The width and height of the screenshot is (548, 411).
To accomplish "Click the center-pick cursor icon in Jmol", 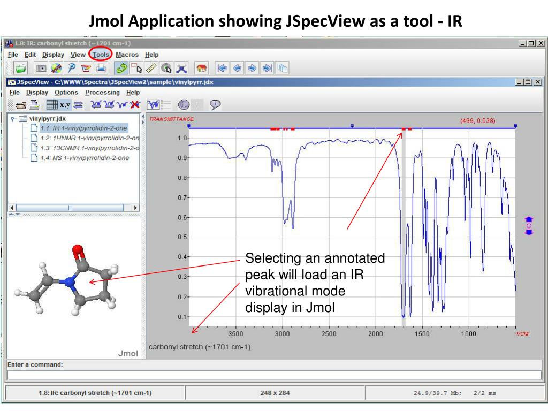I will click(x=166, y=68).
